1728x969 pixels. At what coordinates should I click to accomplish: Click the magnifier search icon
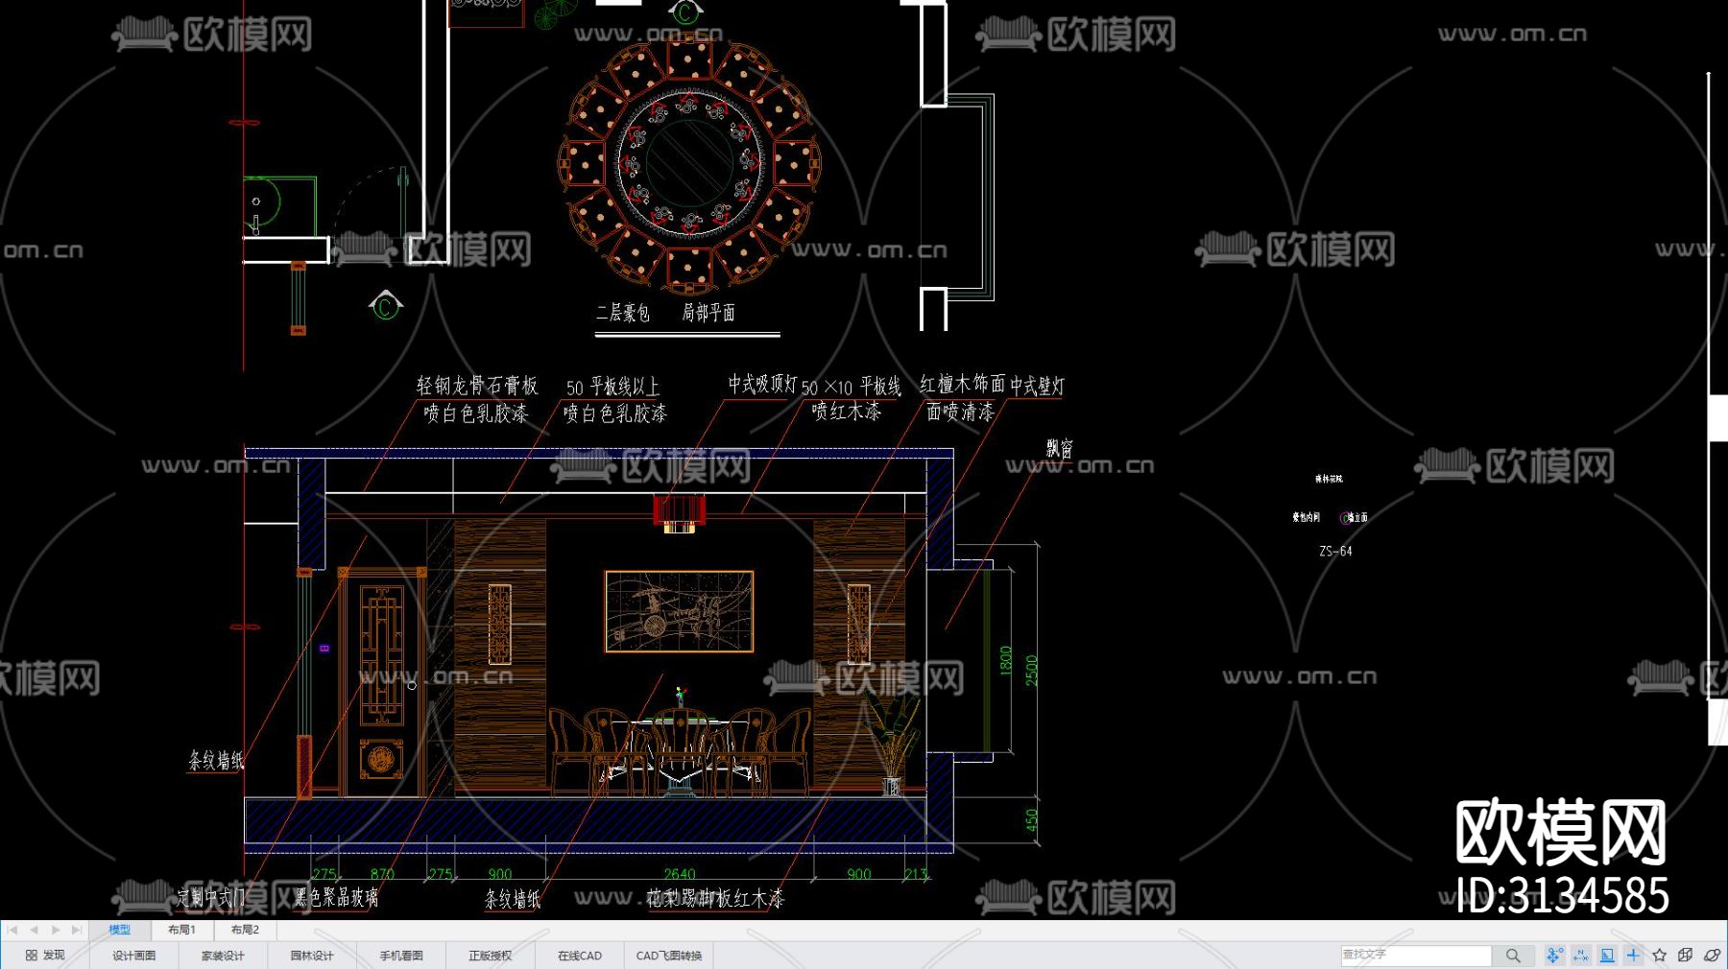pos(1513,956)
